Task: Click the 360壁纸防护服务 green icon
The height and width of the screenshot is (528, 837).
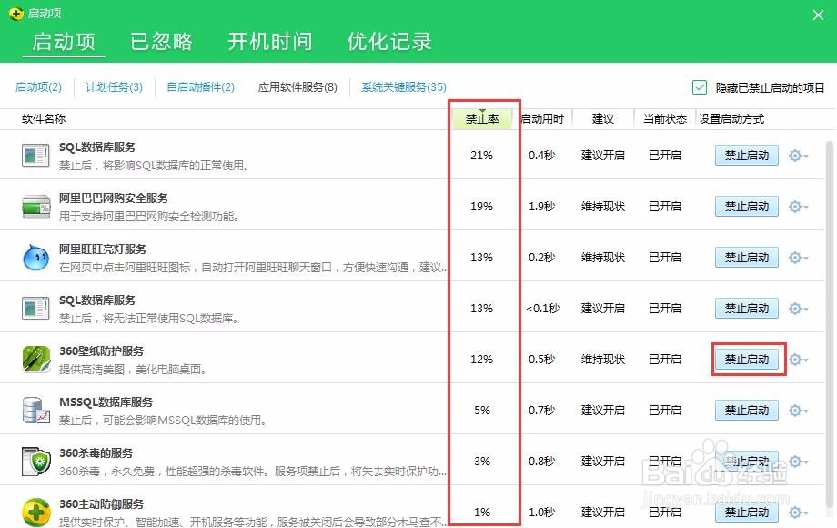Action: (x=35, y=360)
